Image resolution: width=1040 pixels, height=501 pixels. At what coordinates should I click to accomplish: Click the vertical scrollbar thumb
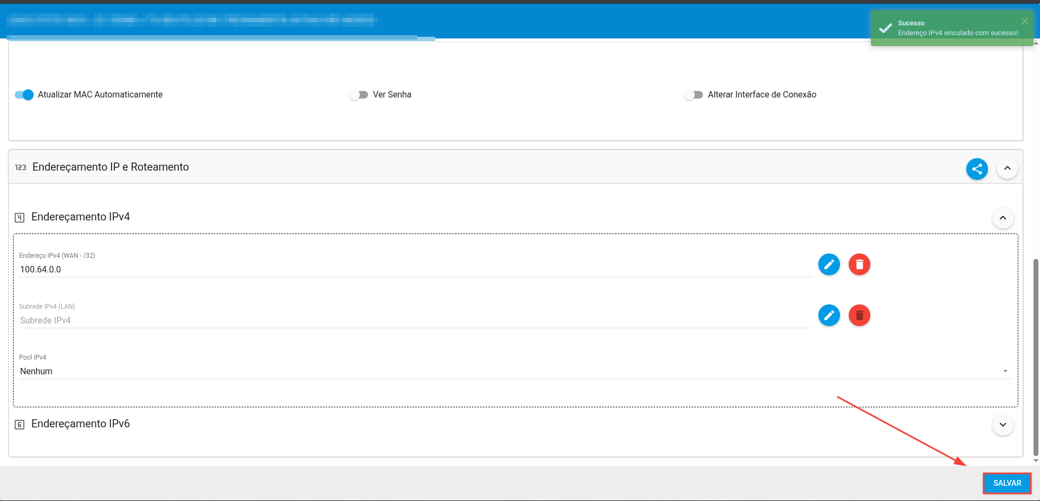click(1036, 357)
